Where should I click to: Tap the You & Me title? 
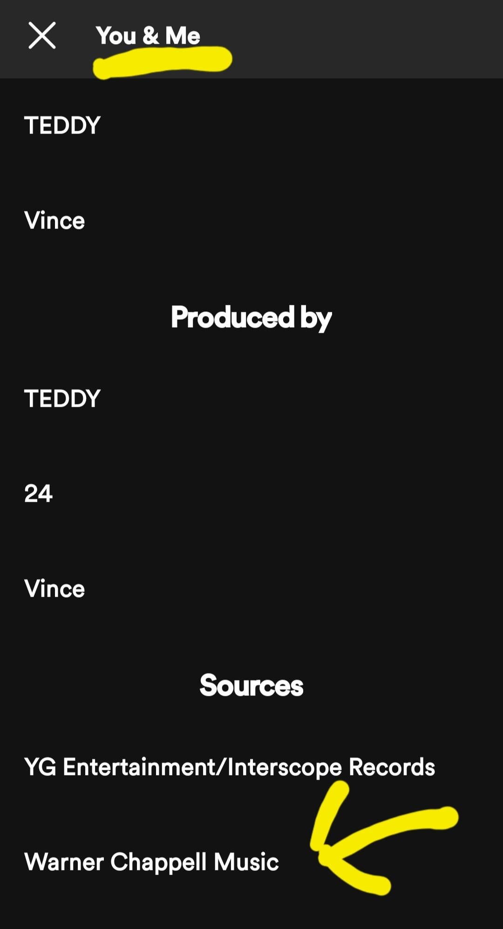coord(148,35)
